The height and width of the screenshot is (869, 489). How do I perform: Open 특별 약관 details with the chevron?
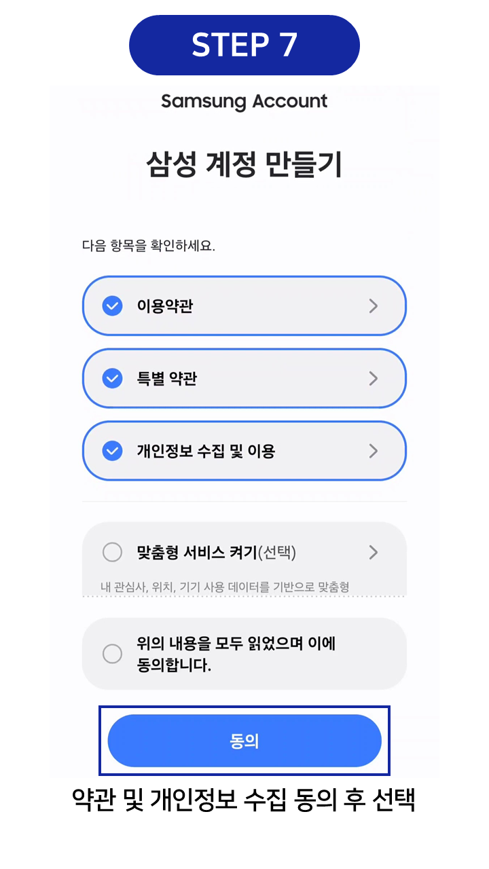[x=373, y=378]
